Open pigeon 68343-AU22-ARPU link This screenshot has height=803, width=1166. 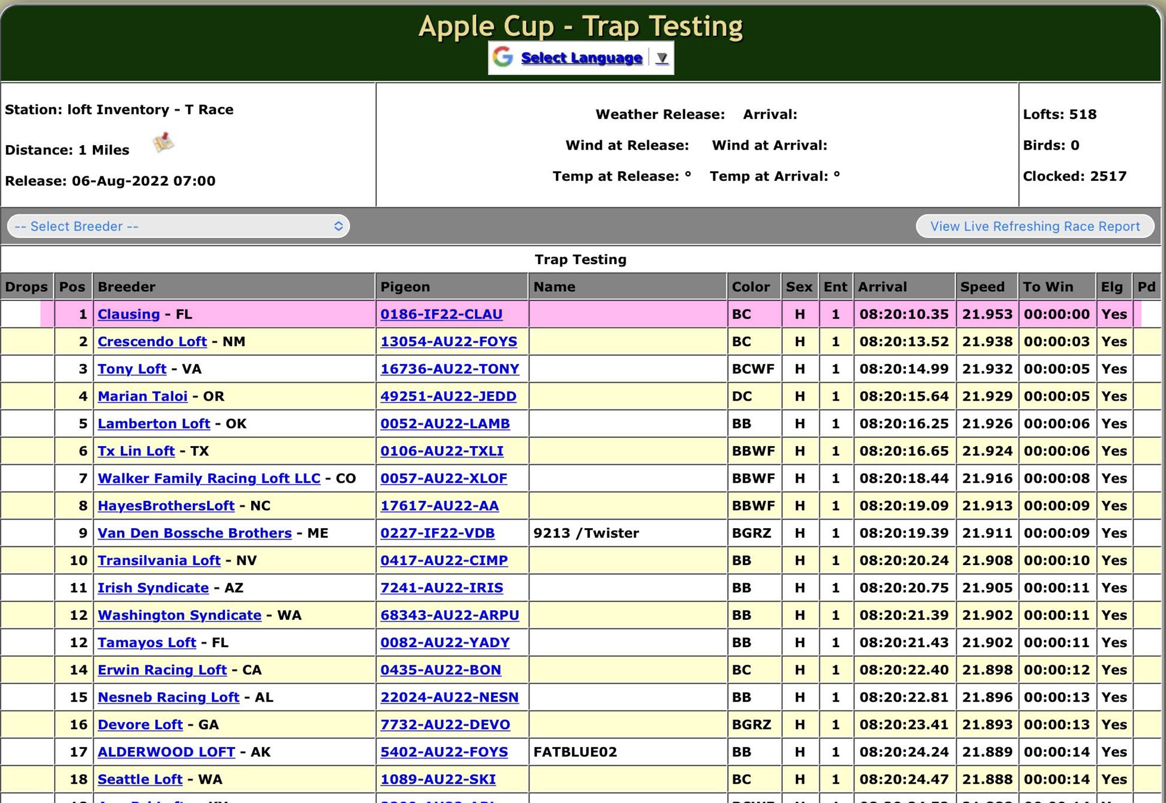click(450, 615)
